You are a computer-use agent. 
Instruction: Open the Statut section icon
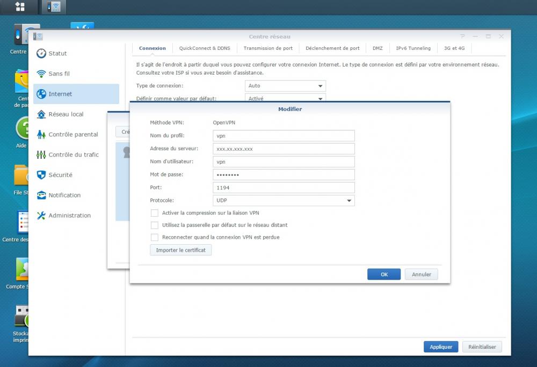(41, 54)
